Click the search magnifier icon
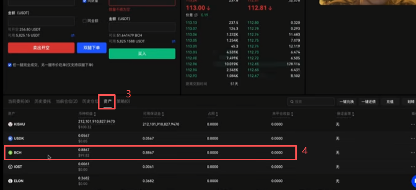This screenshot has width=416, height=190. 292,102
